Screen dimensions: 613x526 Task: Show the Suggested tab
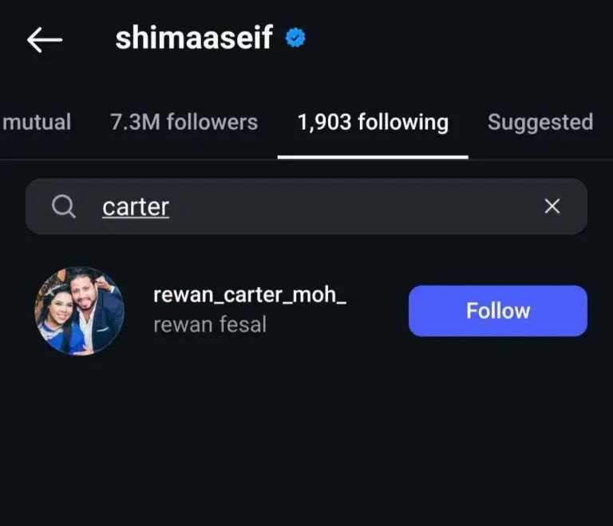point(540,122)
